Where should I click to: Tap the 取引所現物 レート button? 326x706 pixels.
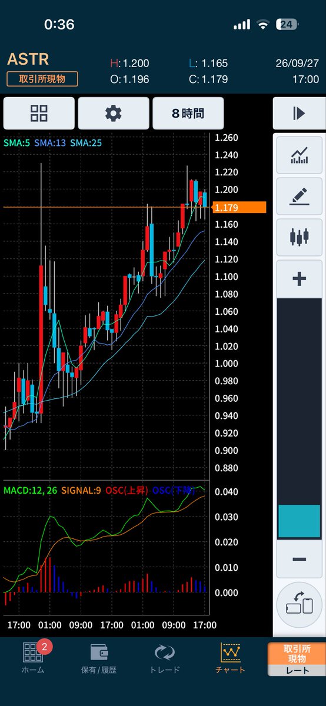click(297, 659)
